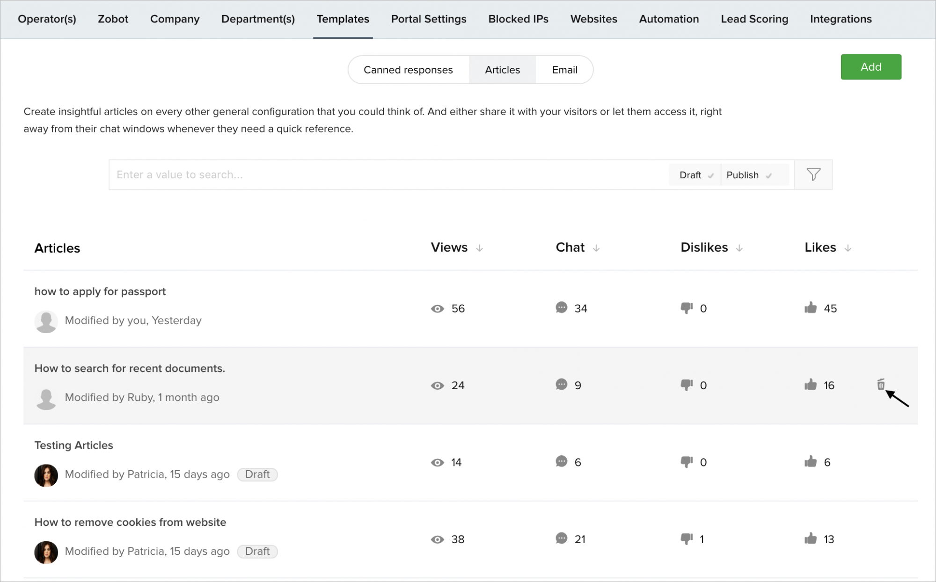Open 'how to apply for passport' article
This screenshot has height=582, width=936.
click(x=100, y=291)
